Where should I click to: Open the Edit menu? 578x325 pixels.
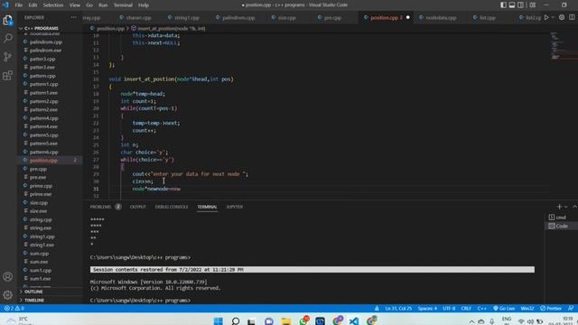(33, 5)
